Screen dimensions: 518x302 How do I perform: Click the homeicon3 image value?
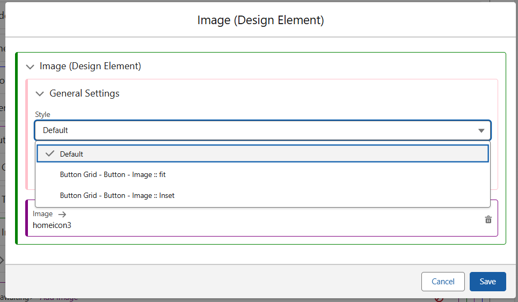[x=52, y=225]
